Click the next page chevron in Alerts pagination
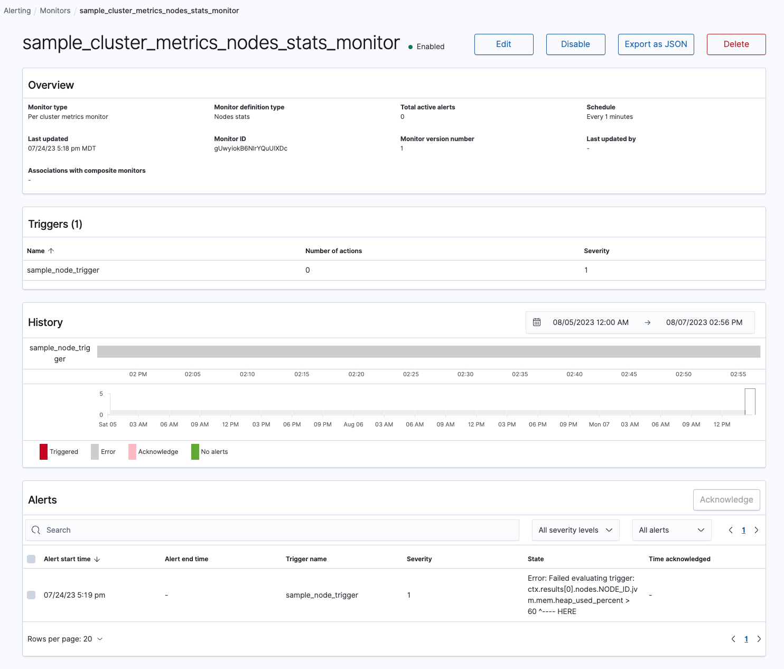Image resolution: width=784 pixels, height=669 pixels. [757, 529]
